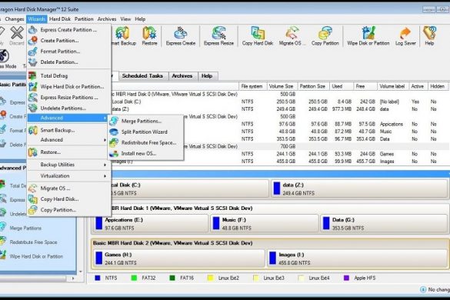Click the Redistribute Free Space submenu icon
Viewport: 450px width, 300px height.
[114, 142]
